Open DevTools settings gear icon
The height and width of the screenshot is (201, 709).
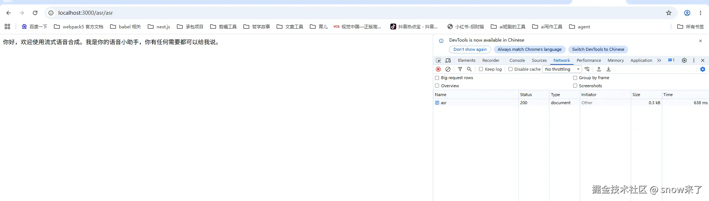684,60
